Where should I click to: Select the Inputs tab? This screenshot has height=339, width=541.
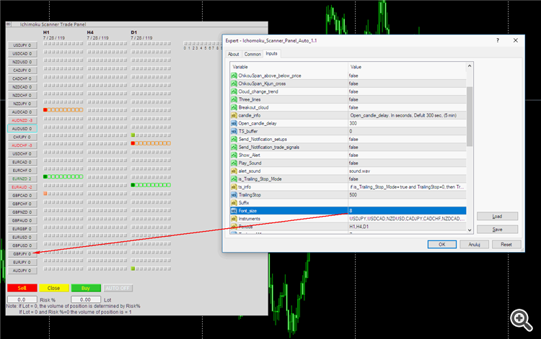pos(271,53)
